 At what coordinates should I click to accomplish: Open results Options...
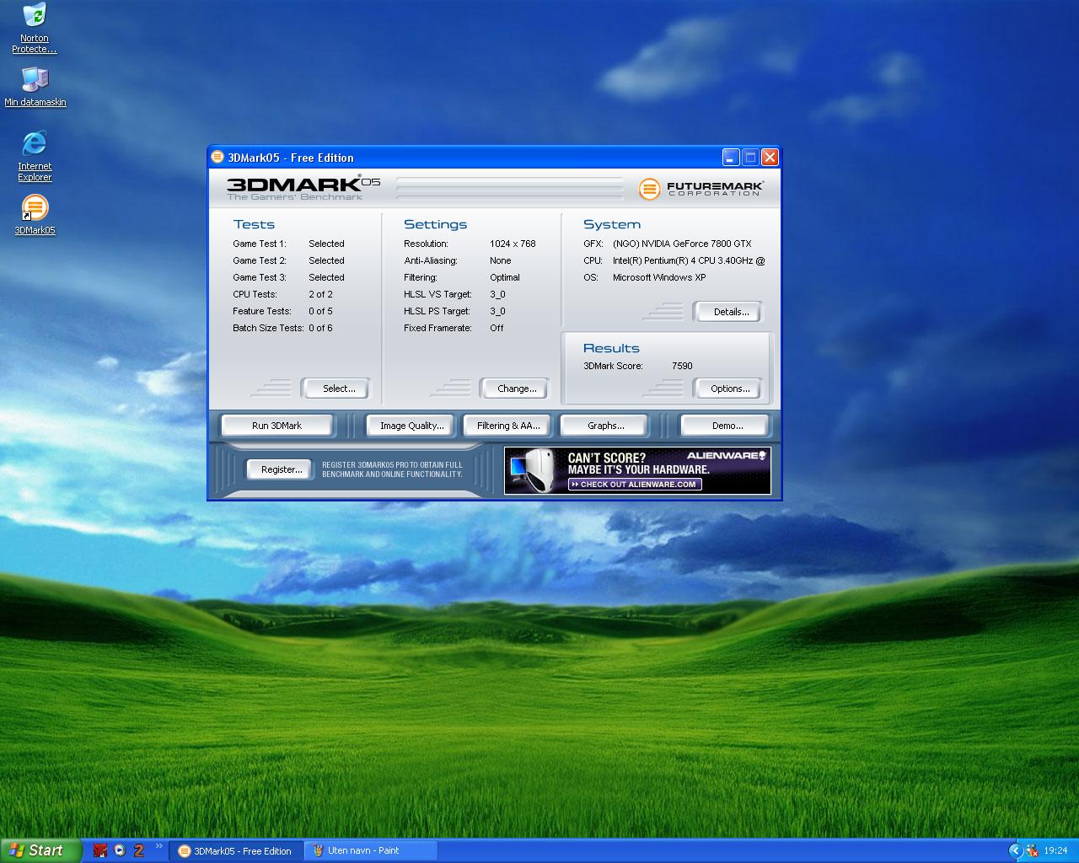(728, 389)
